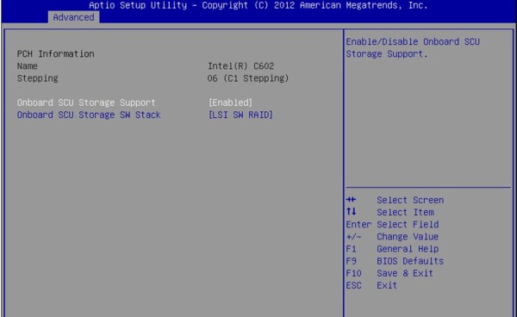Click the PCH Information heading
The width and height of the screenshot is (517, 317).
click(x=55, y=53)
